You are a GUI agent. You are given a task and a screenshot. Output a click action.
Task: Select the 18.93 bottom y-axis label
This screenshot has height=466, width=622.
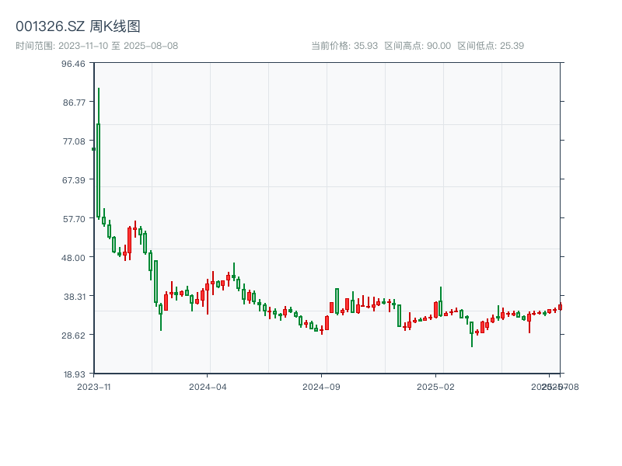point(73,374)
